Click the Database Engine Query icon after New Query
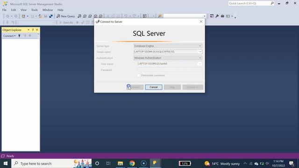The image size is (299, 168). coord(79,16)
